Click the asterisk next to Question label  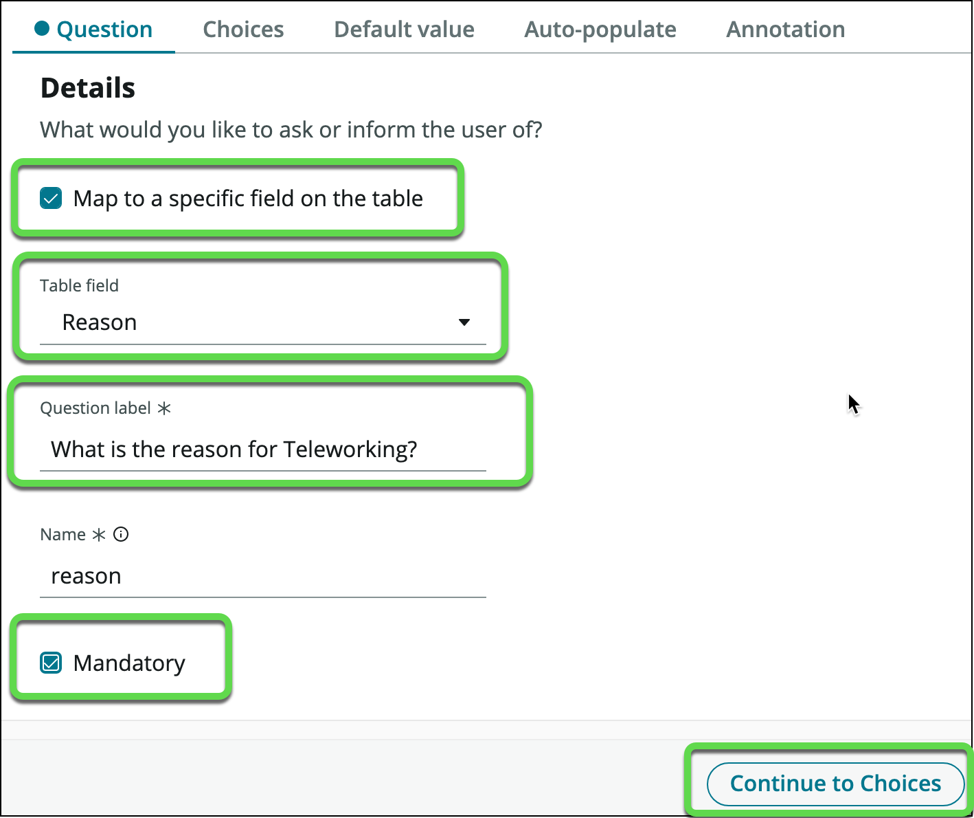(164, 408)
